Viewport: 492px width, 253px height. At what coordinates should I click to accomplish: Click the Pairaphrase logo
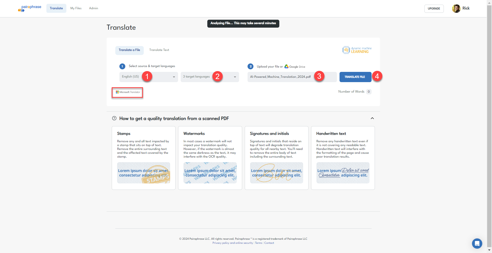point(29,8)
